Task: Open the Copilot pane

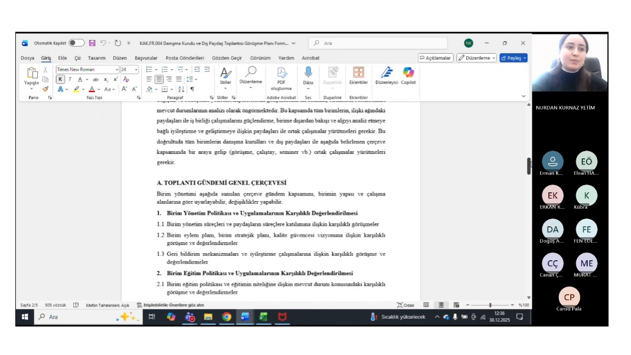Action: pos(408,75)
